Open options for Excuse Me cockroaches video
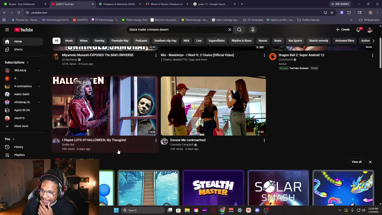 click(264, 140)
